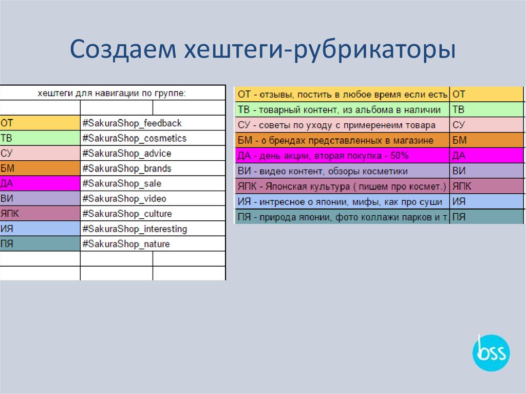Click blue ИЯ cell beside #SakuraShop_interesting

click(40, 229)
